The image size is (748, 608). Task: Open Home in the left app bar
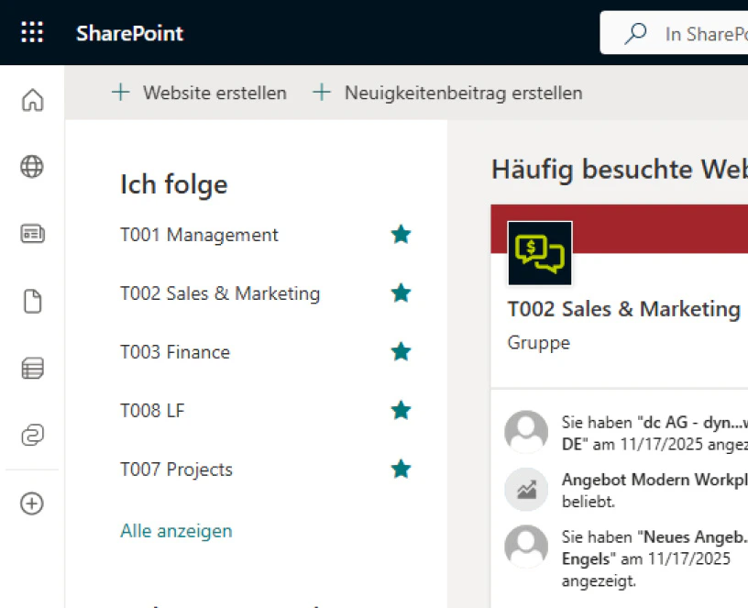(x=32, y=100)
